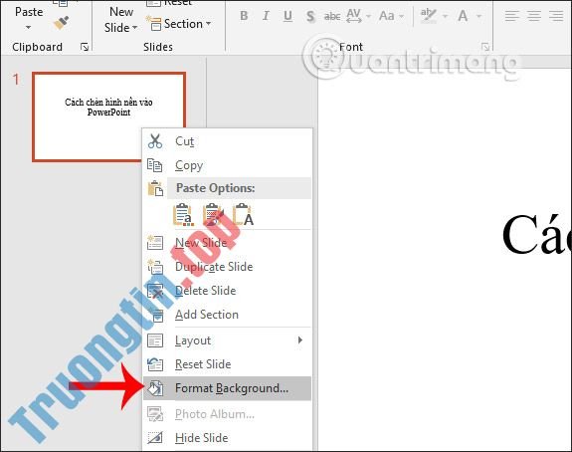Screen dimensions: 572x452
Task: Choose Cut from the context menu
Action: 228,141
